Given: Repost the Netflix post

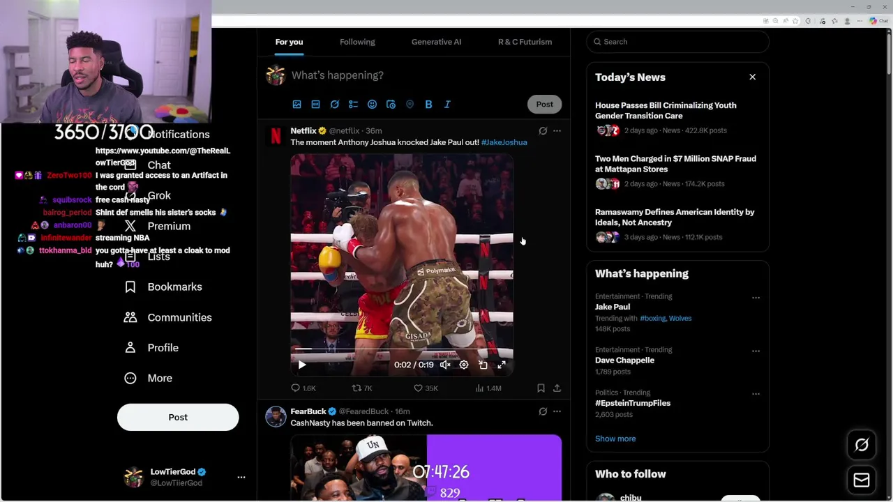Looking at the screenshot, I should (362, 388).
